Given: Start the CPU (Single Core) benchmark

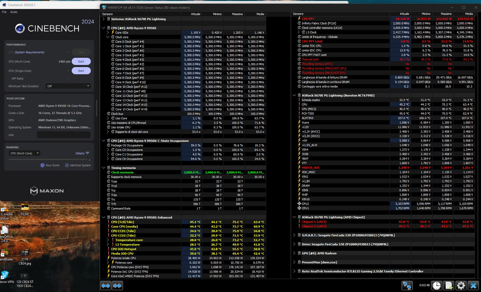Looking at the screenshot, I should (x=81, y=71).
